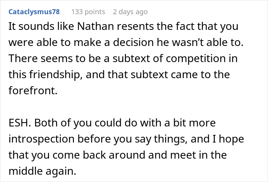Screen dimensions: 268x182
Task: Open the Cataclysmus78 user profile
Action: pyautogui.click(x=34, y=12)
